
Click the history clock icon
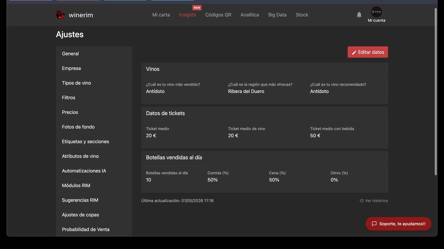click(x=361, y=201)
